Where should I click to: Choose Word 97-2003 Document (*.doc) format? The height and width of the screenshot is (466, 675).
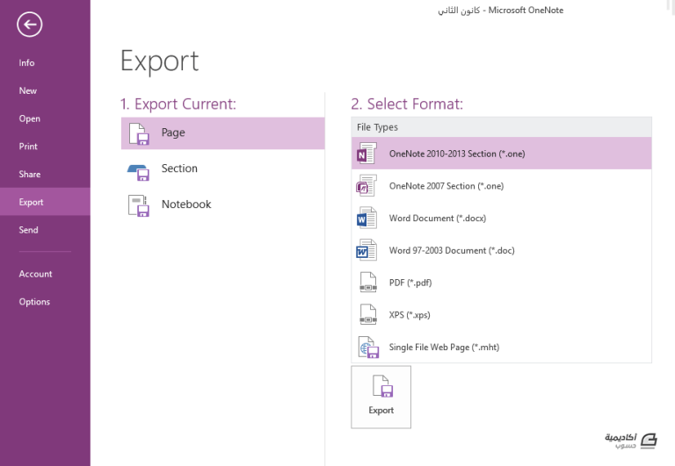(x=502, y=250)
